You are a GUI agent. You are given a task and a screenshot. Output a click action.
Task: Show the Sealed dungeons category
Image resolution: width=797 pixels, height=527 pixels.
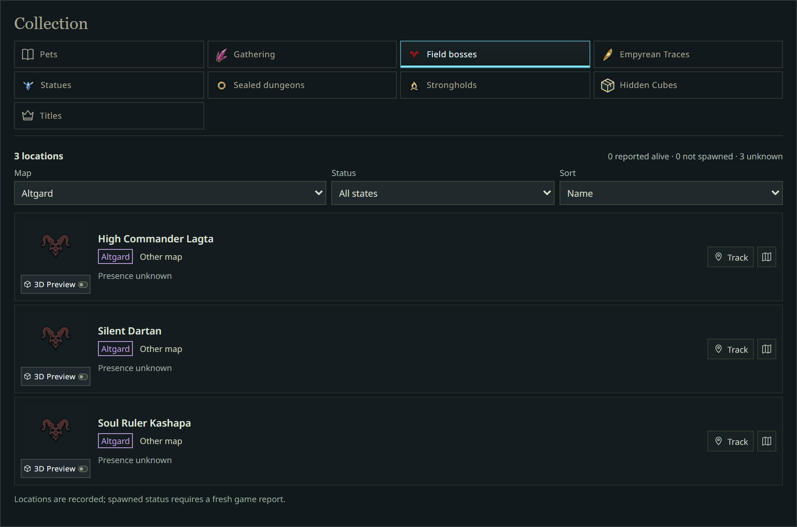302,85
